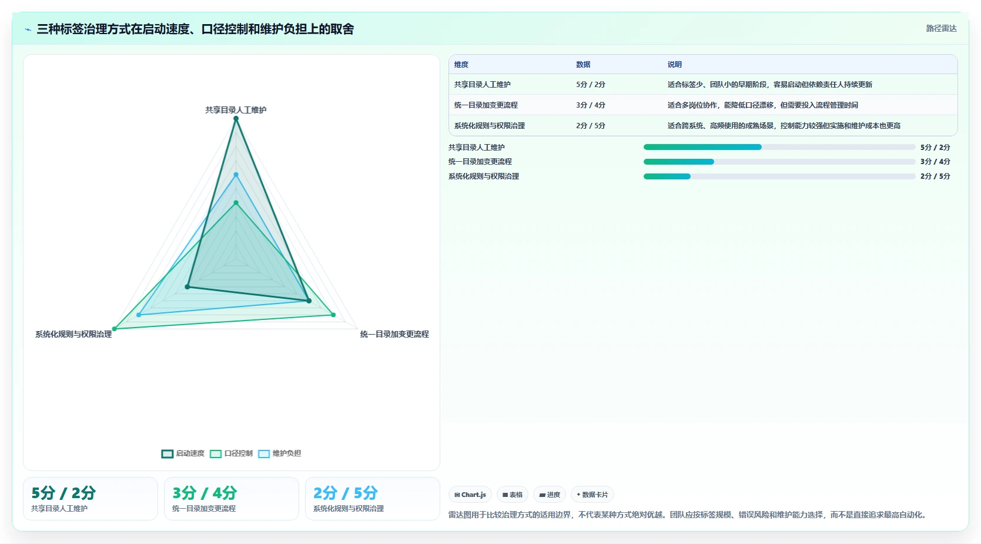Image resolution: width=981 pixels, height=544 pixels.
Task: Select table row cell 统一目录加变更流程
Action: (x=486, y=105)
